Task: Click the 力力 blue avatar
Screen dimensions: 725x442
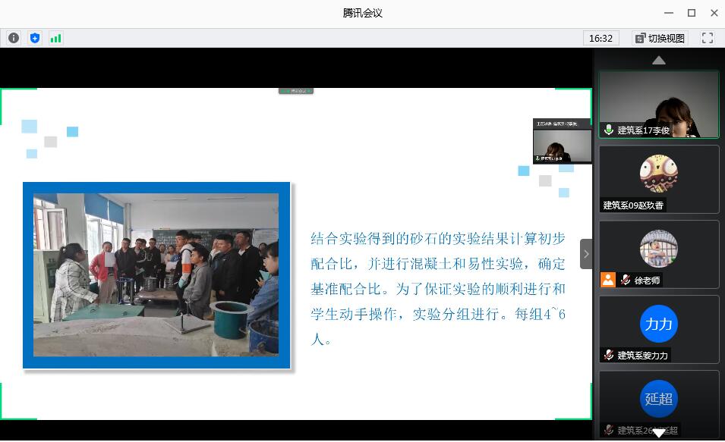Action: tap(658, 324)
